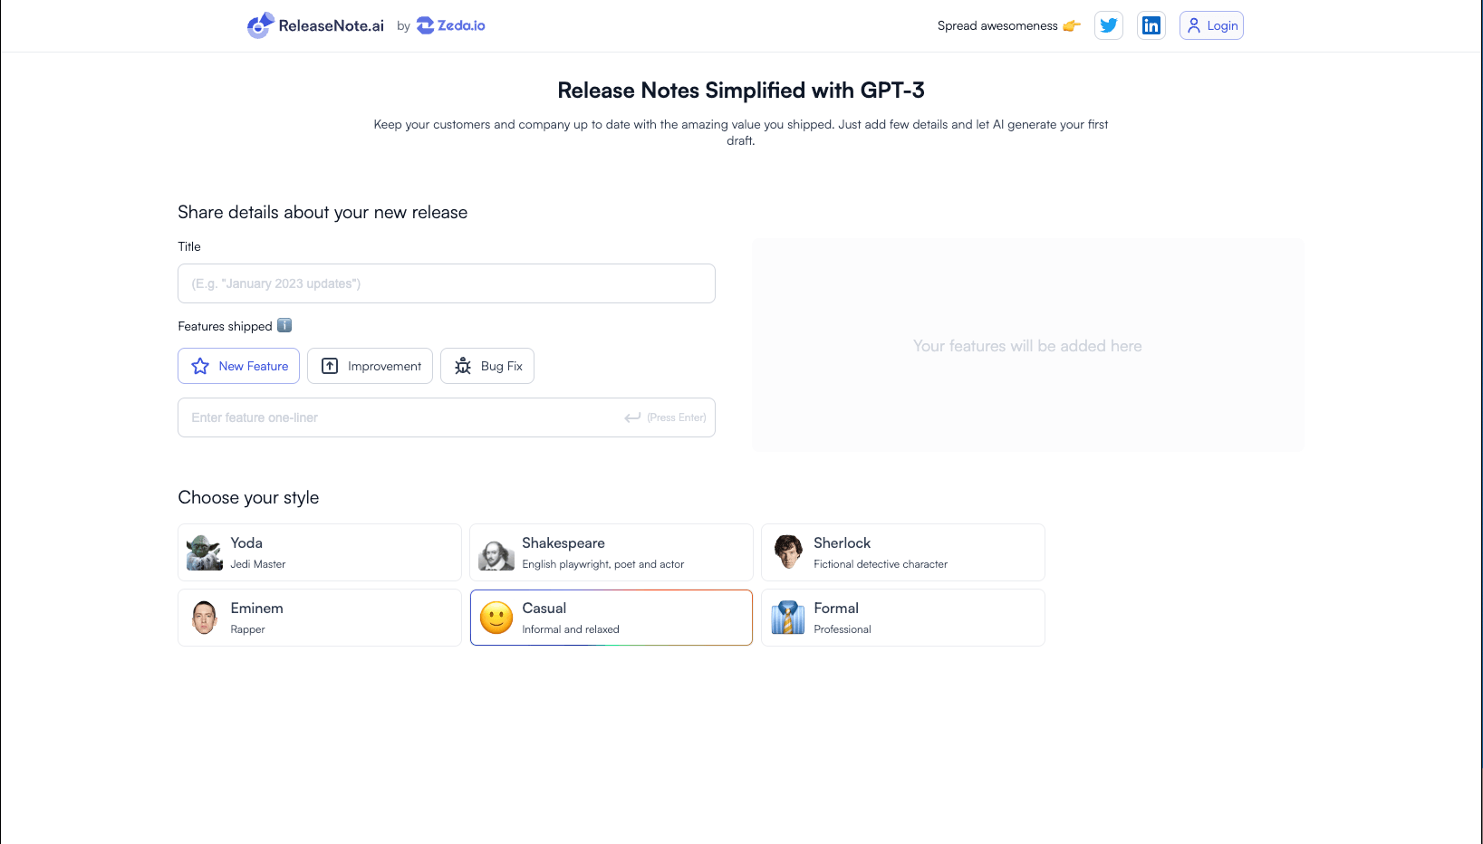1483x844 pixels.
Task: Choose the Formal style card
Action: pos(903,618)
